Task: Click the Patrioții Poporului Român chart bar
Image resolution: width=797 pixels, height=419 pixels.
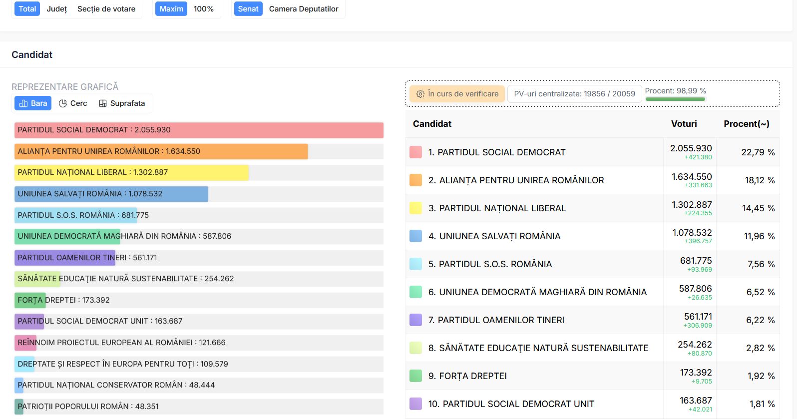Action: point(19,407)
